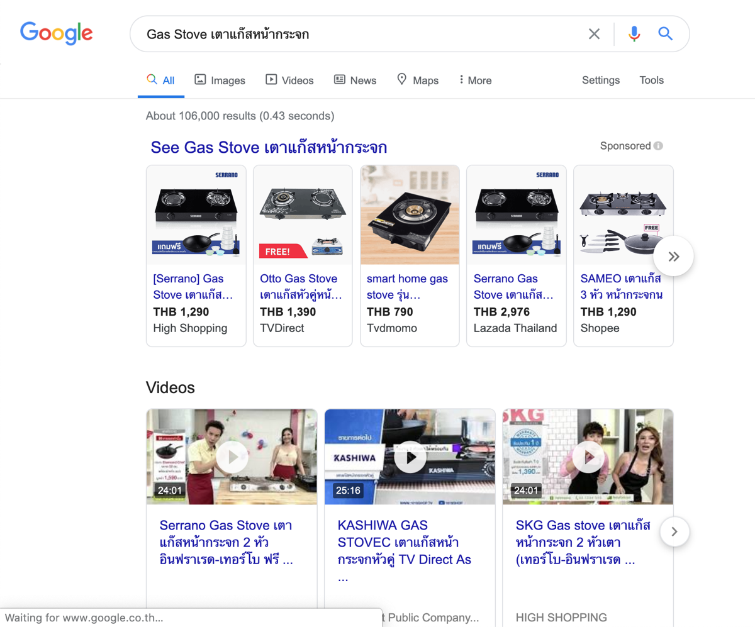
Task: Click the 25:16 duration badge
Action: coord(348,491)
